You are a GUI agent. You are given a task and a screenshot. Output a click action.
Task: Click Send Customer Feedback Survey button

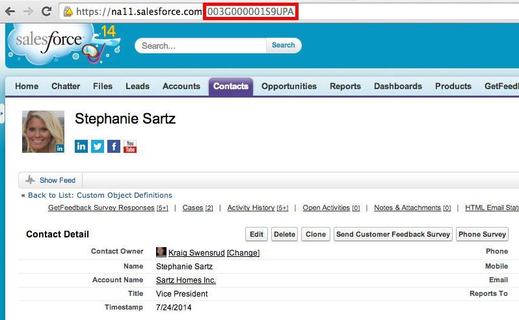click(393, 234)
